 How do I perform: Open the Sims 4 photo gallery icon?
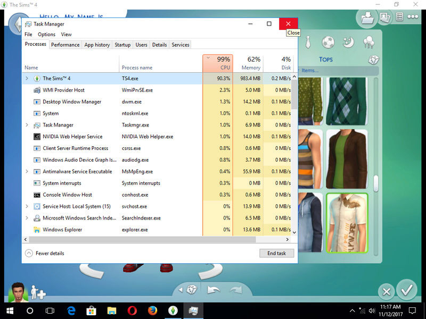click(385, 18)
